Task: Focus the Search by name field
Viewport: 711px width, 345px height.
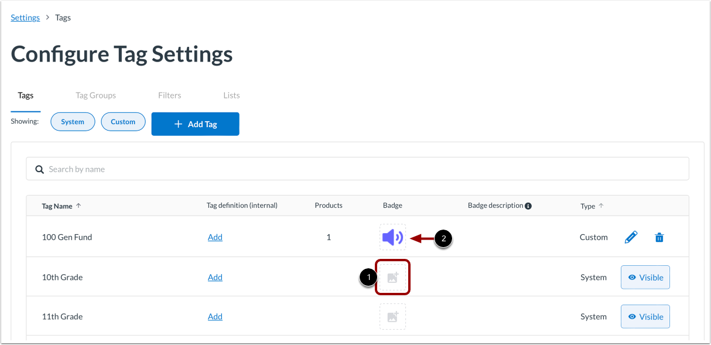Action: pyautogui.click(x=357, y=169)
